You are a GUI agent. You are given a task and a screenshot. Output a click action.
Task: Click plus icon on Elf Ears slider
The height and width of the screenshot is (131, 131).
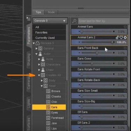point(114,117)
